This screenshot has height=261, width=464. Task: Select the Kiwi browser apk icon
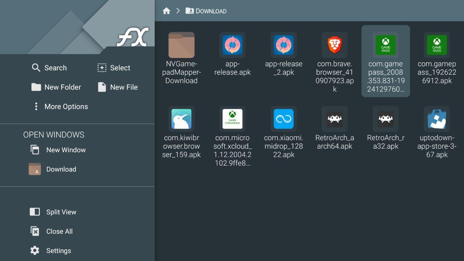(181, 119)
